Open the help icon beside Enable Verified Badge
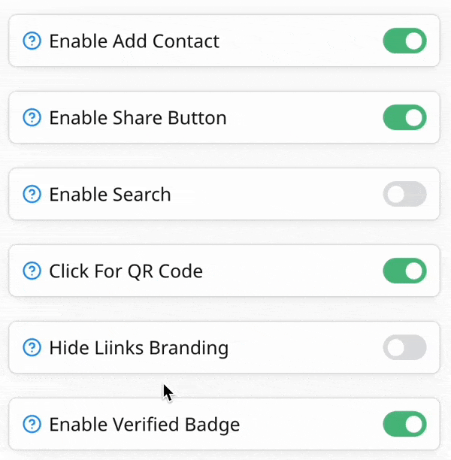Viewport: 451px width, 460px height. click(x=32, y=424)
